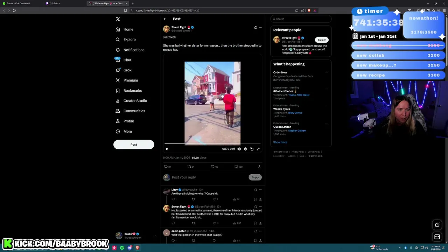This screenshot has width=448, height=252.
Task: Switch to Stream - Kick Dashboard tab
Action: (21, 3)
